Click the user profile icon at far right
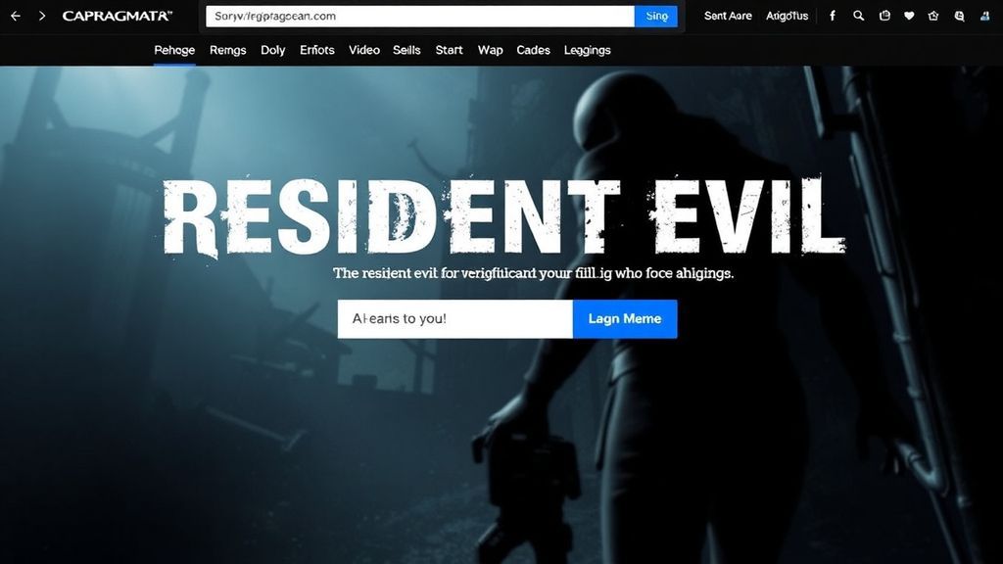This screenshot has height=564, width=1003. [x=983, y=16]
